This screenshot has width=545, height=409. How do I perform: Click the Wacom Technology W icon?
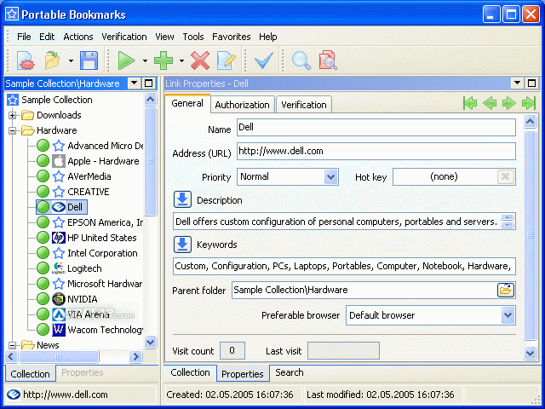59,330
